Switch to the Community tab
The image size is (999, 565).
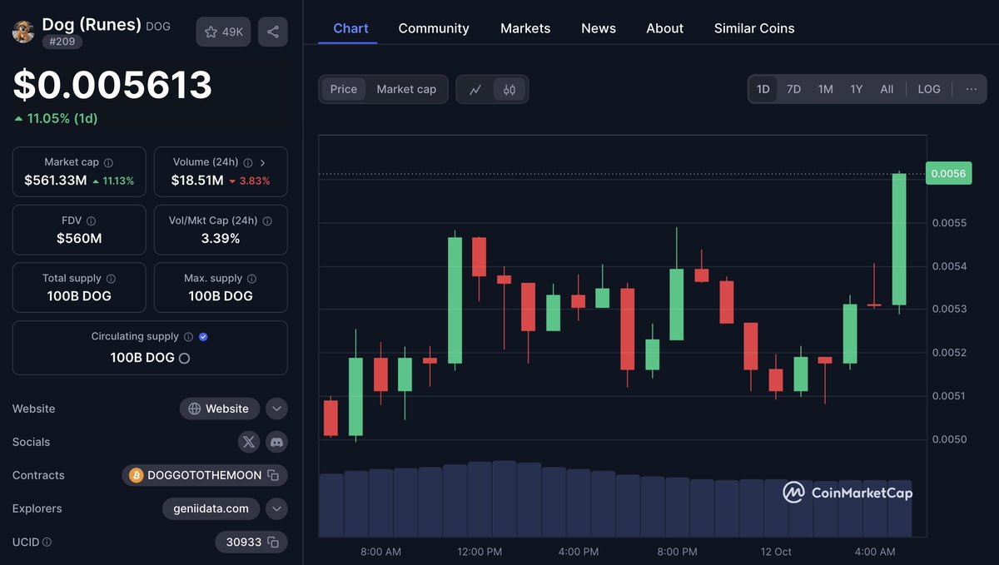tap(434, 28)
